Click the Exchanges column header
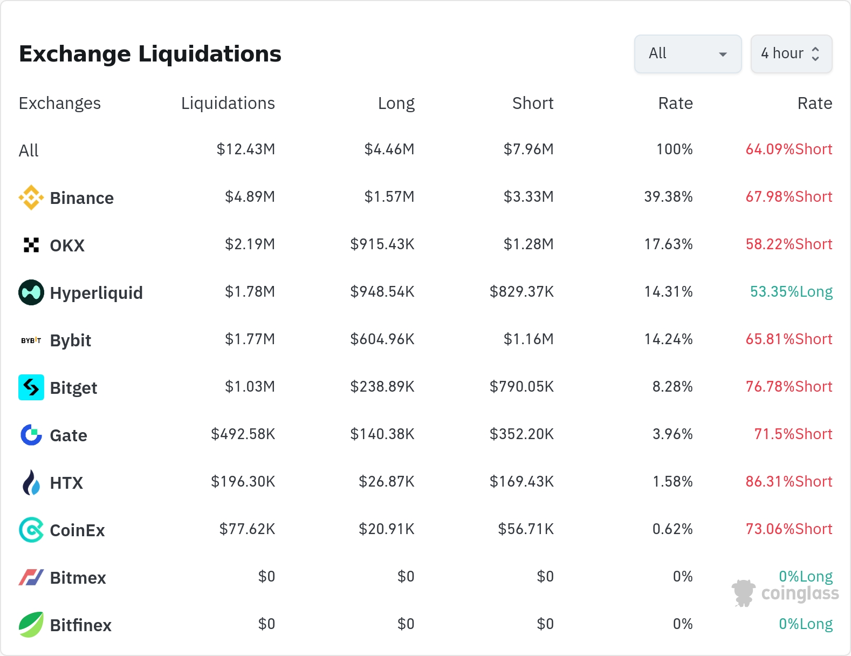The height and width of the screenshot is (656, 851). (x=60, y=103)
